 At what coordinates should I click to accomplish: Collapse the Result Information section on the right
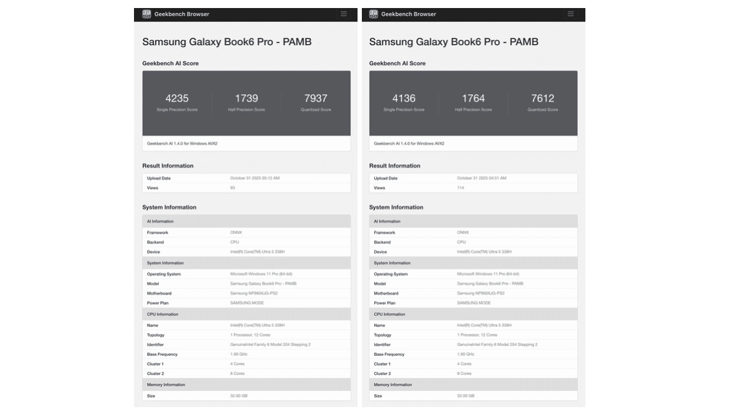pos(395,166)
